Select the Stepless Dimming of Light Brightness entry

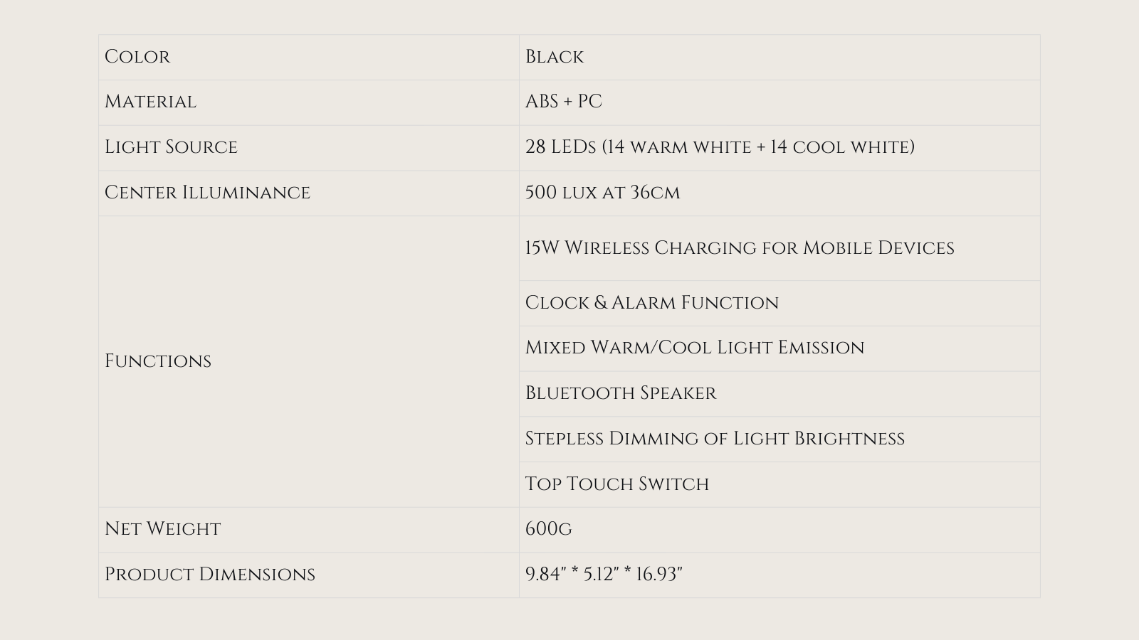[714, 439]
